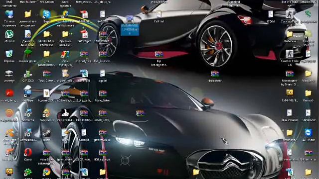Open the Adobe After Effects CS3 folder
This screenshot has height=179, width=319.
click(x=46, y=34)
